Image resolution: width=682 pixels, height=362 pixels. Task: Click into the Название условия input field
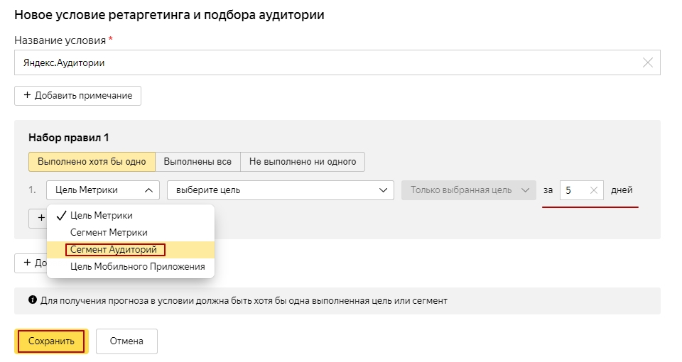pos(337,62)
